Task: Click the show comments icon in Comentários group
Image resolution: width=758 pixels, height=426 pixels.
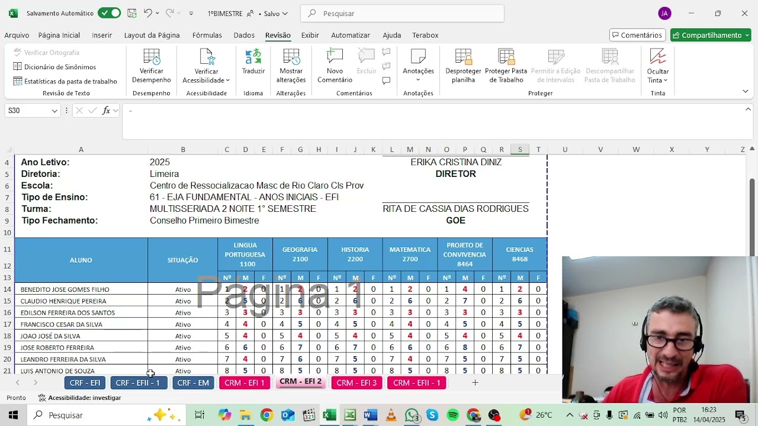Action: pos(386,80)
